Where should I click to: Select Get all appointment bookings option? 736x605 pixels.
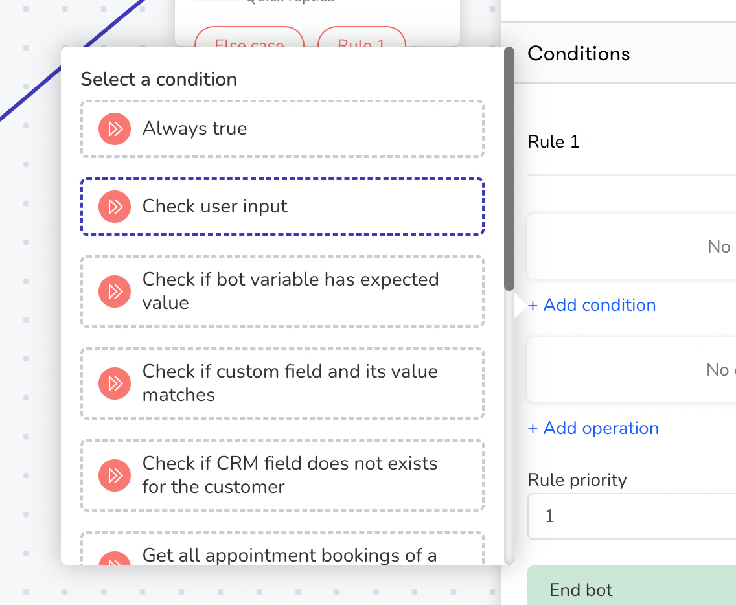(x=282, y=548)
